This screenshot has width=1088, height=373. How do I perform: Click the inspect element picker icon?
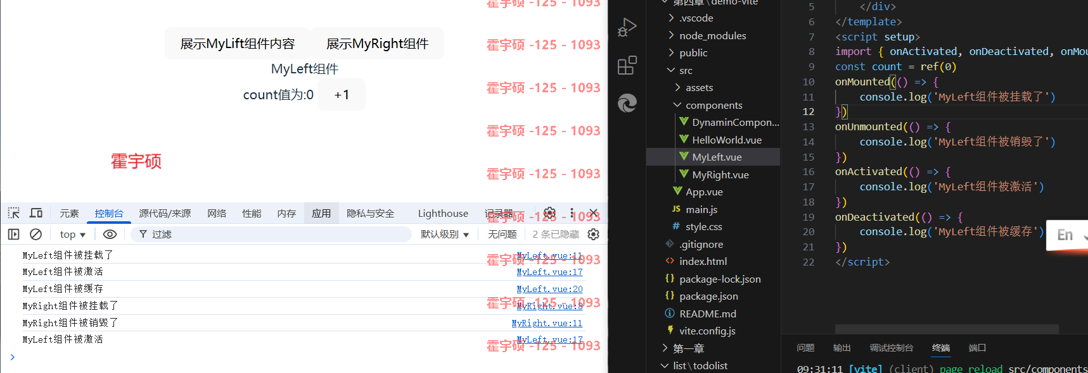click(x=14, y=213)
